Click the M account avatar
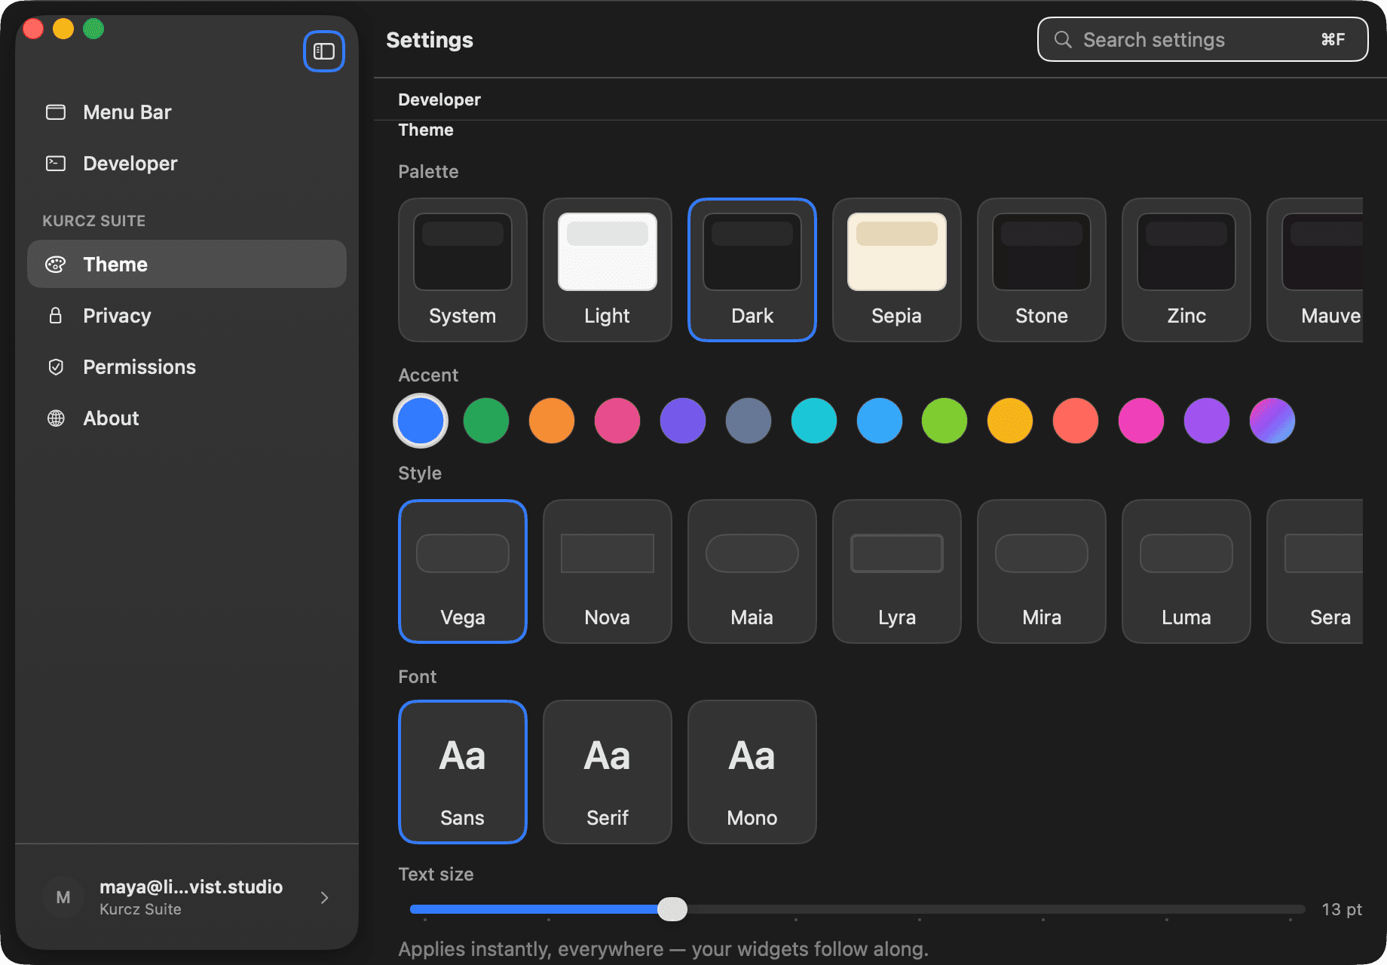Screen dimensions: 1387x965 tap(63, 897)
